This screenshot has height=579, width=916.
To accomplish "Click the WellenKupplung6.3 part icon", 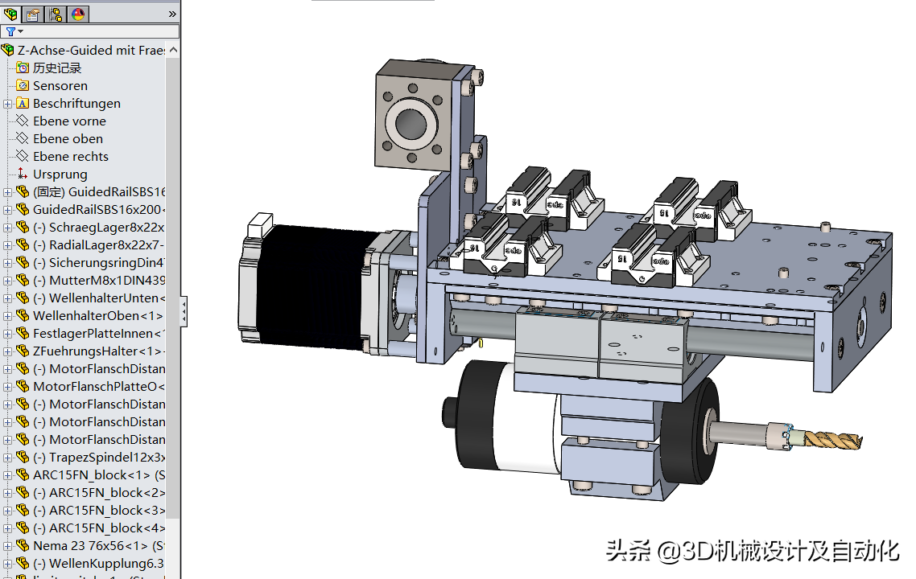I will click(x=23, y=563).
